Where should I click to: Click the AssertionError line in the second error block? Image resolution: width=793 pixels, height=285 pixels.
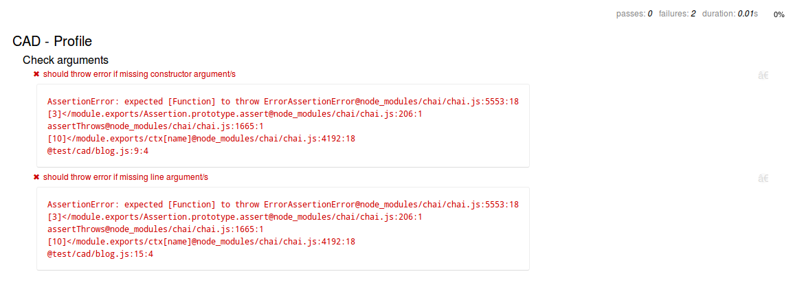pyautogui.click(x=282, y=205)
